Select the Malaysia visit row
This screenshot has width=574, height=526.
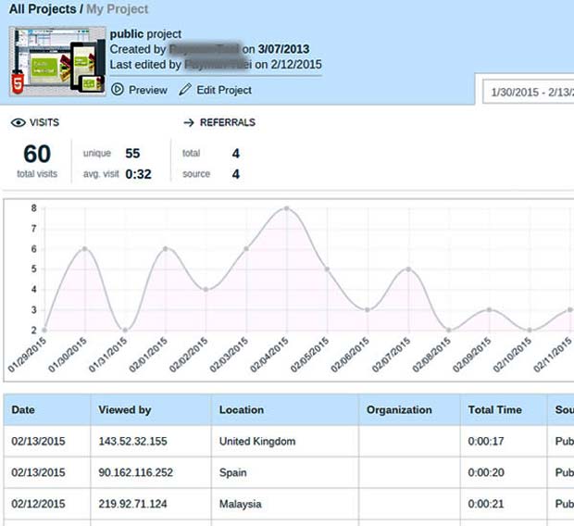pyautogui.click(x=241, y=504)
